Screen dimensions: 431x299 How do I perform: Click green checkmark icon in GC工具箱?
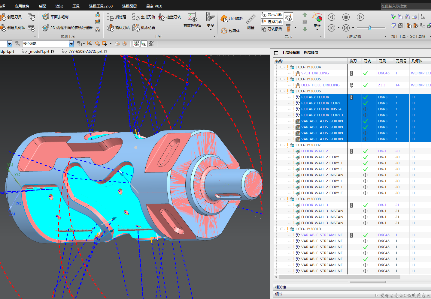393,17
